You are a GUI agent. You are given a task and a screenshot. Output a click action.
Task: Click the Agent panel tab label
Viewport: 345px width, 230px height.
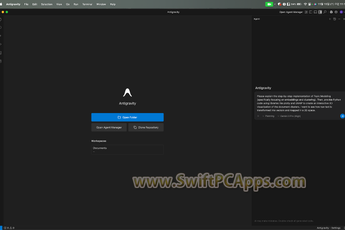coord(257,19)
